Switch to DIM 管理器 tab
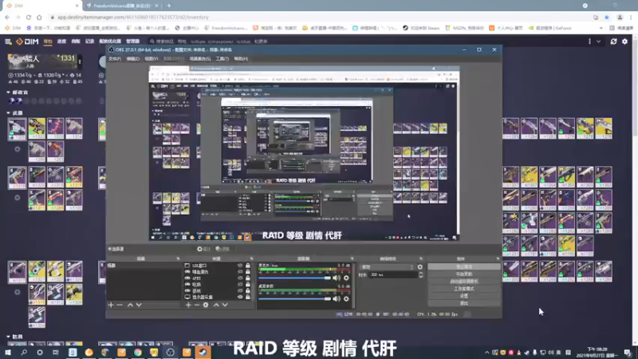638x359 pixels. pyautogui.click(x=132, y=41)
